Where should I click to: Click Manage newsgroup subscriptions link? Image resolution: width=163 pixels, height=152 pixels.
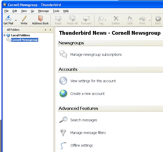coord(96,55)
